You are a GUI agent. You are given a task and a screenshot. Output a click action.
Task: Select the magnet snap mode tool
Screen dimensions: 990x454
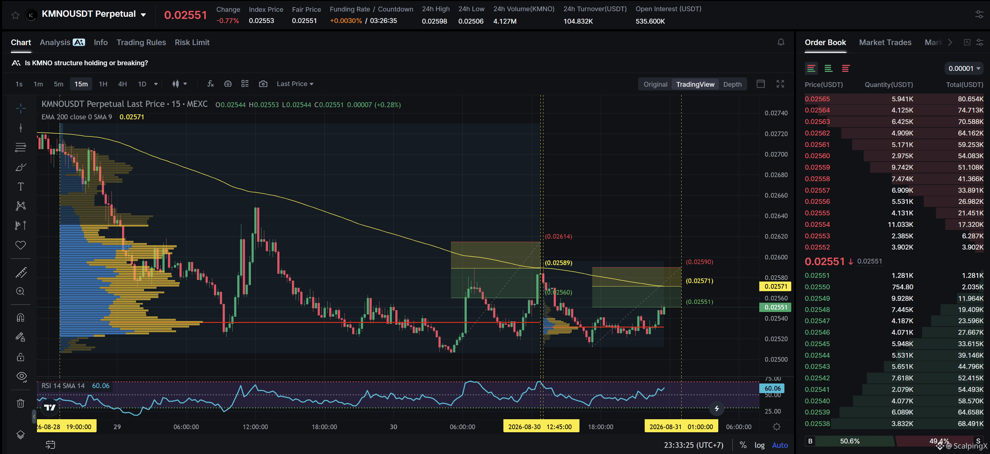tap(21, 318)
